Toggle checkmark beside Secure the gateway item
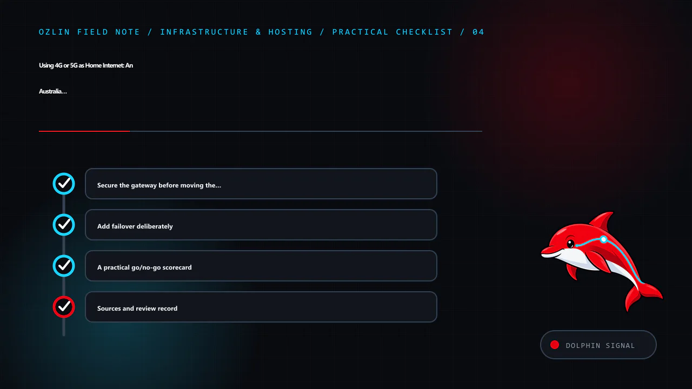This screenshot has width=692, height=389. (64, 184)
